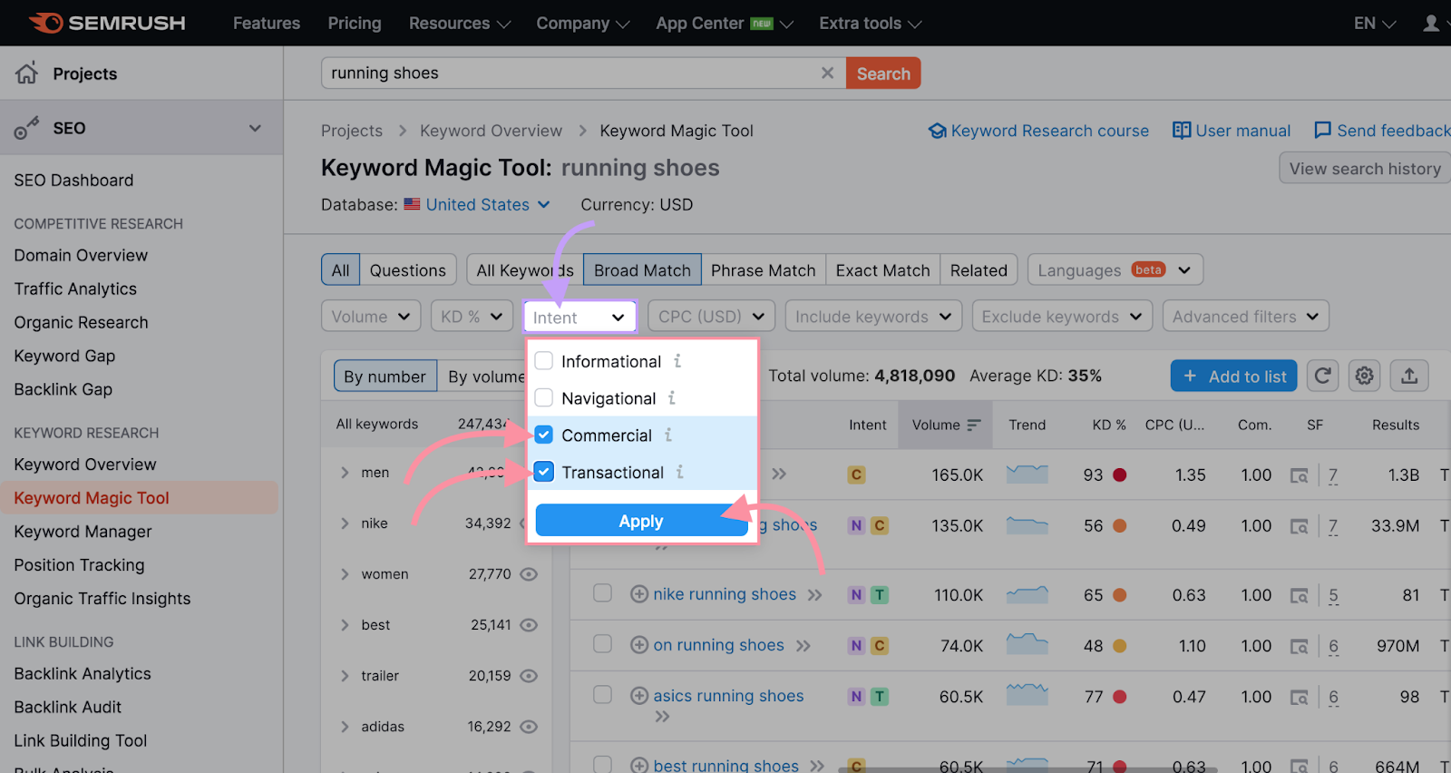Clear the running shoes search field
The image size is (1451, 773).
point(827,73)
